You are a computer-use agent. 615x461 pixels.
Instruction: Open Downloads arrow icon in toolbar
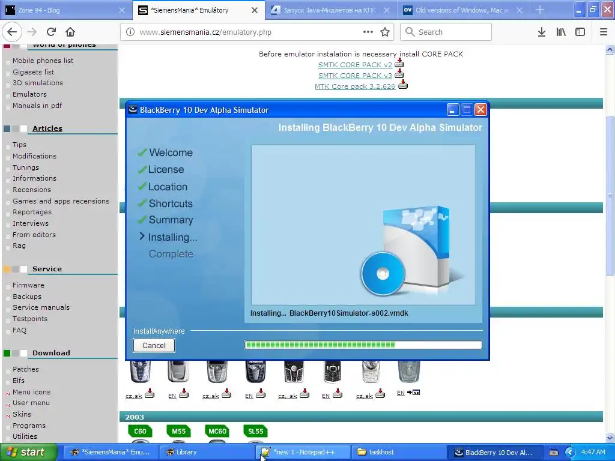point(542,32)
